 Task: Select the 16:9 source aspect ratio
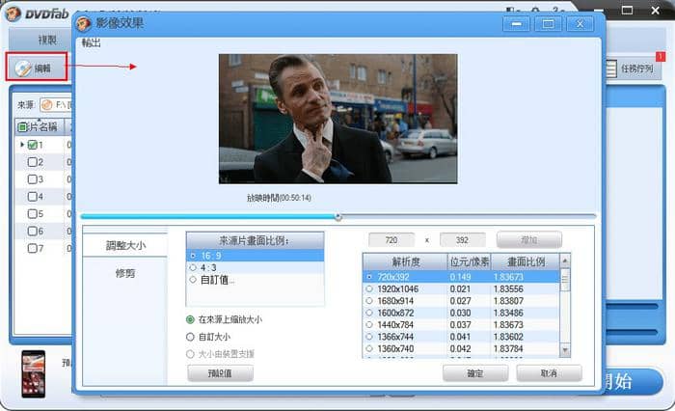pos(255,256)
